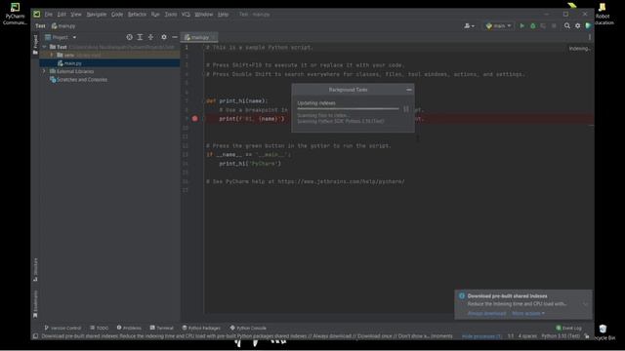Open the Tools menu

(171, 15)
